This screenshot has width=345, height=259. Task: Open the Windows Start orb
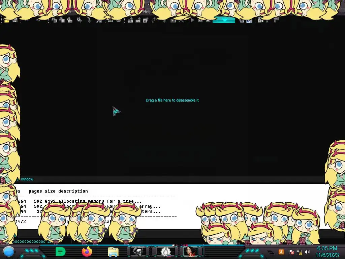[x=9, y=252]
